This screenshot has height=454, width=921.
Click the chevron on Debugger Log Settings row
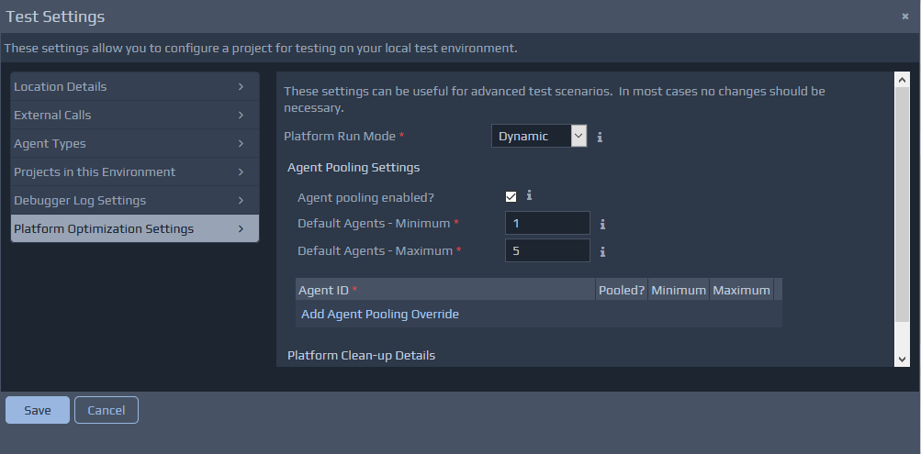click(x=241, y=201)
